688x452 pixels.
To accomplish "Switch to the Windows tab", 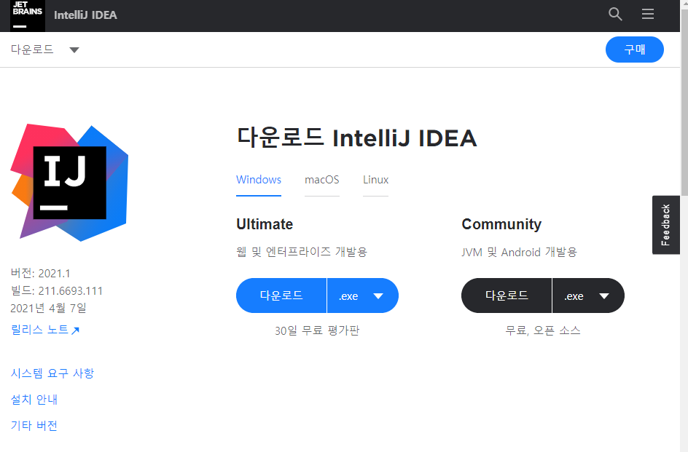I will (259, 180).
